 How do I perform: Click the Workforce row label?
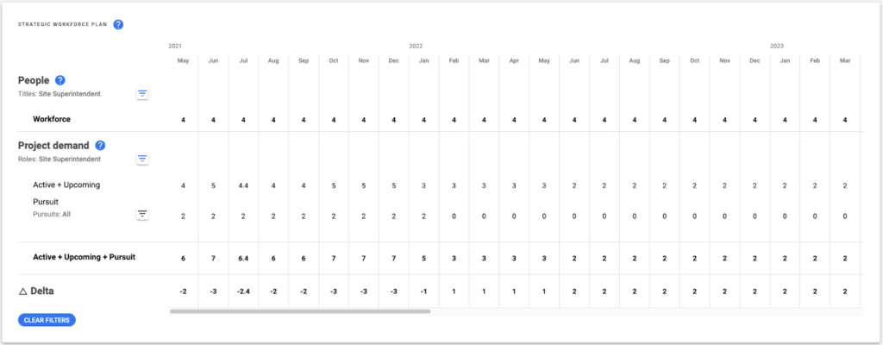52,119
